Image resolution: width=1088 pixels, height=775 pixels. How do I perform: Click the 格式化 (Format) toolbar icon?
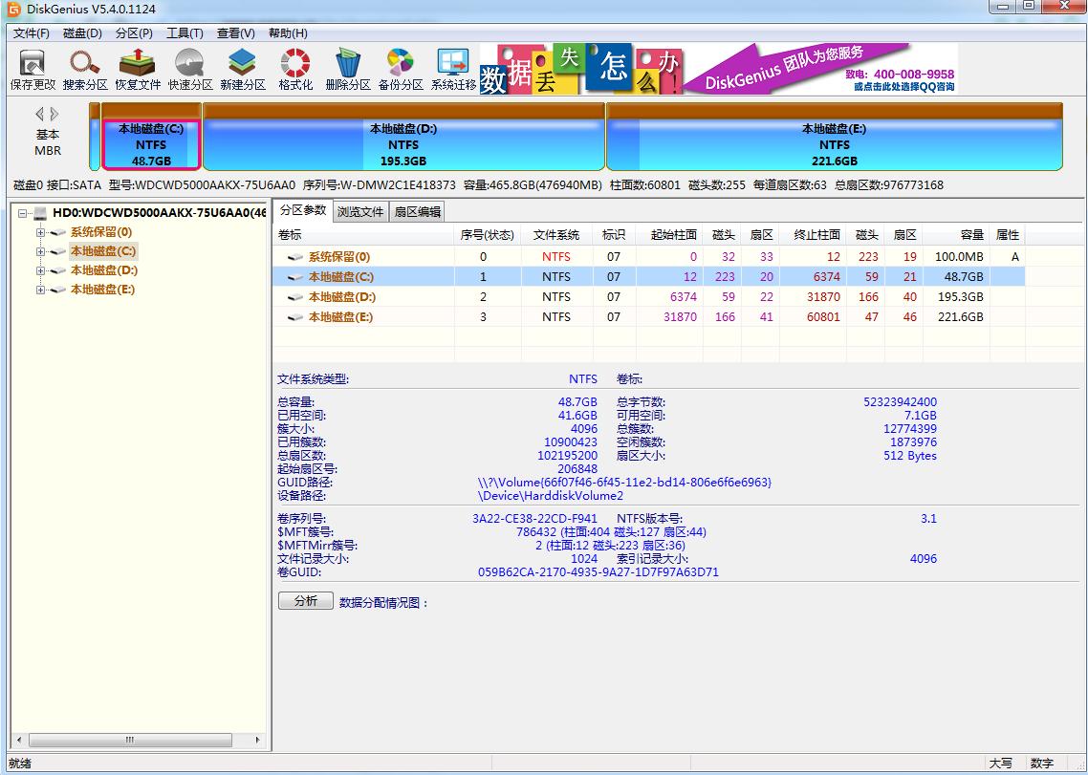point(294,68)
